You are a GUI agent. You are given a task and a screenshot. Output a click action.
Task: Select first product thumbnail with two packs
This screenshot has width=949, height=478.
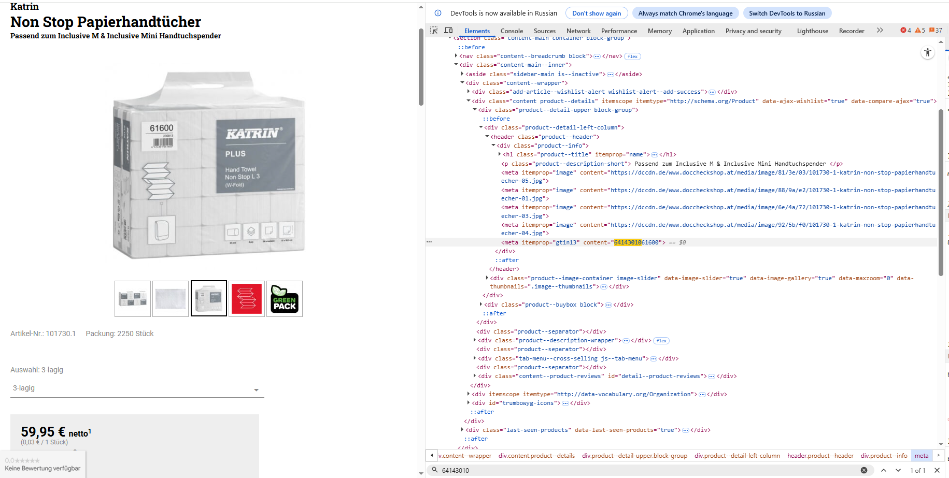(133, 299)
